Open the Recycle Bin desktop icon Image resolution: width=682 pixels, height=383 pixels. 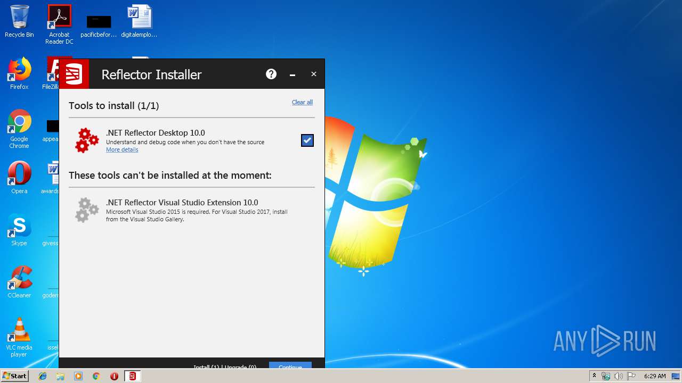19,21
